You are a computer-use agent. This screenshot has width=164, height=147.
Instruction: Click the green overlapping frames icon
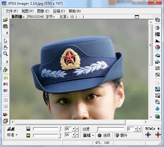(x=158, y=116)
